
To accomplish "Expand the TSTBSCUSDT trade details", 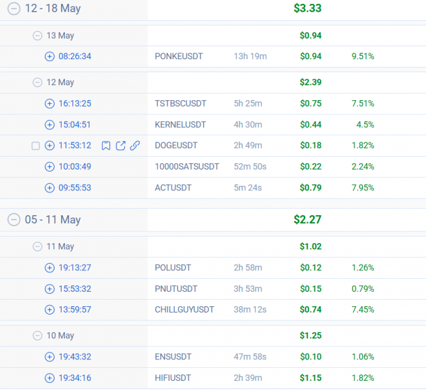I will pos(49,103).
